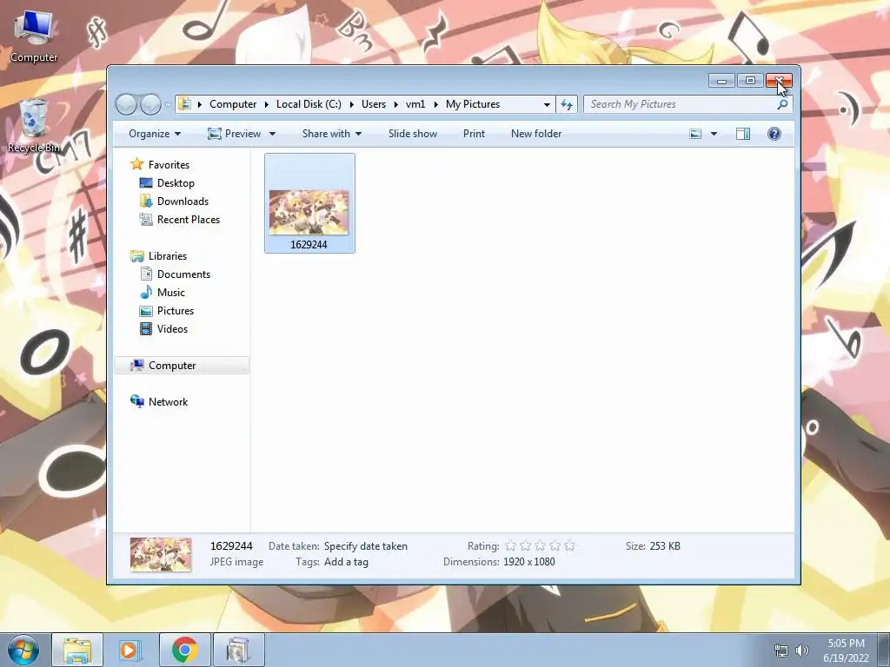Screen dimensions: 890x667
Task: Expand arrow after Local Disk (C:) breadcrumb
Action: [351, 104]
